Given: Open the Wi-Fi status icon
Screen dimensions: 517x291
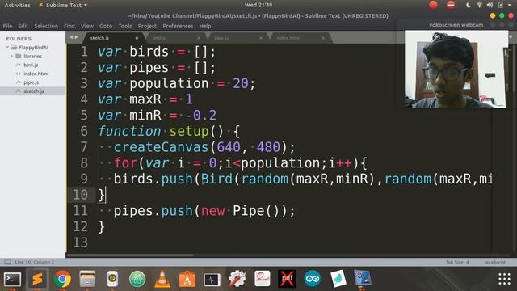Looking at the screenshot, I should (x=479, y=5).
